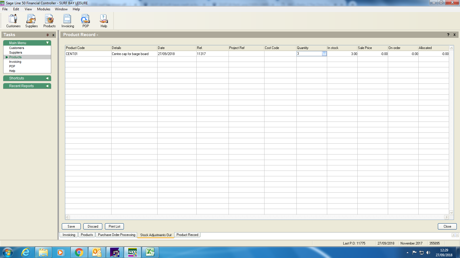Open the Suppliers toolbar icon

pos(31,21)
